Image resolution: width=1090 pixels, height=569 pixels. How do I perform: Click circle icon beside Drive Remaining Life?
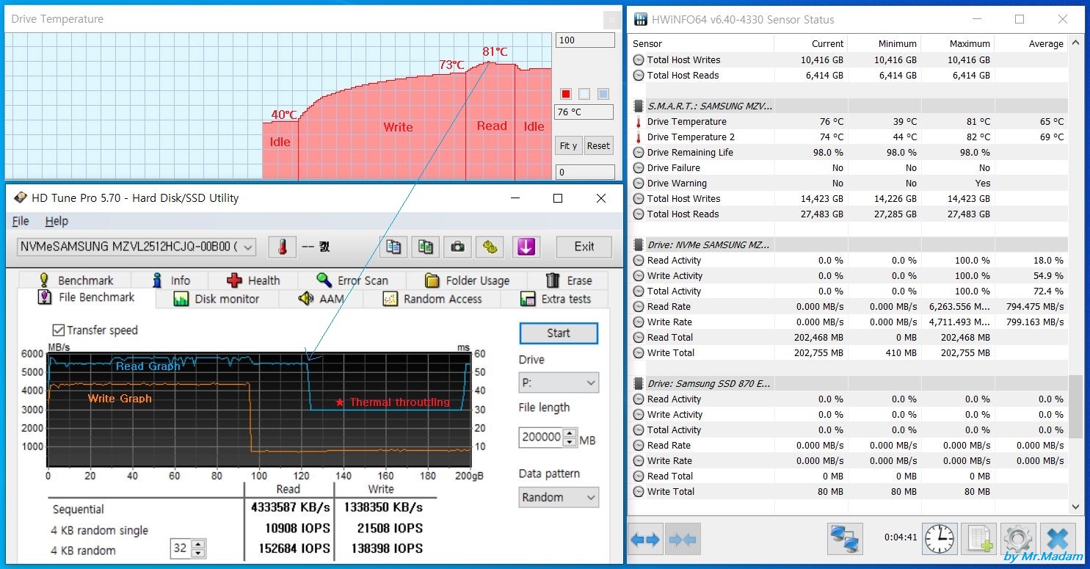coord(639,153)
